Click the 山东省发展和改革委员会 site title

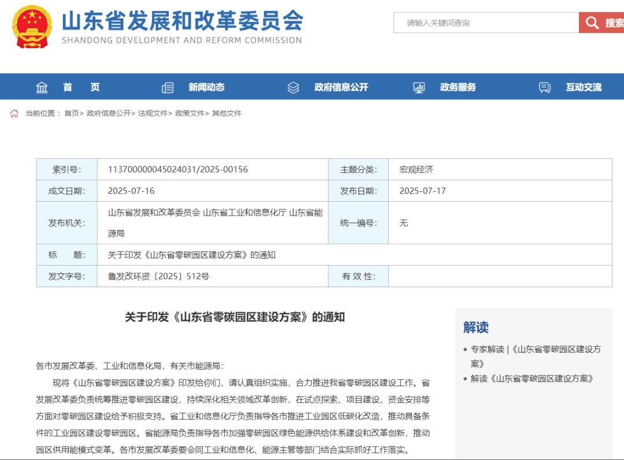(182, 21)
